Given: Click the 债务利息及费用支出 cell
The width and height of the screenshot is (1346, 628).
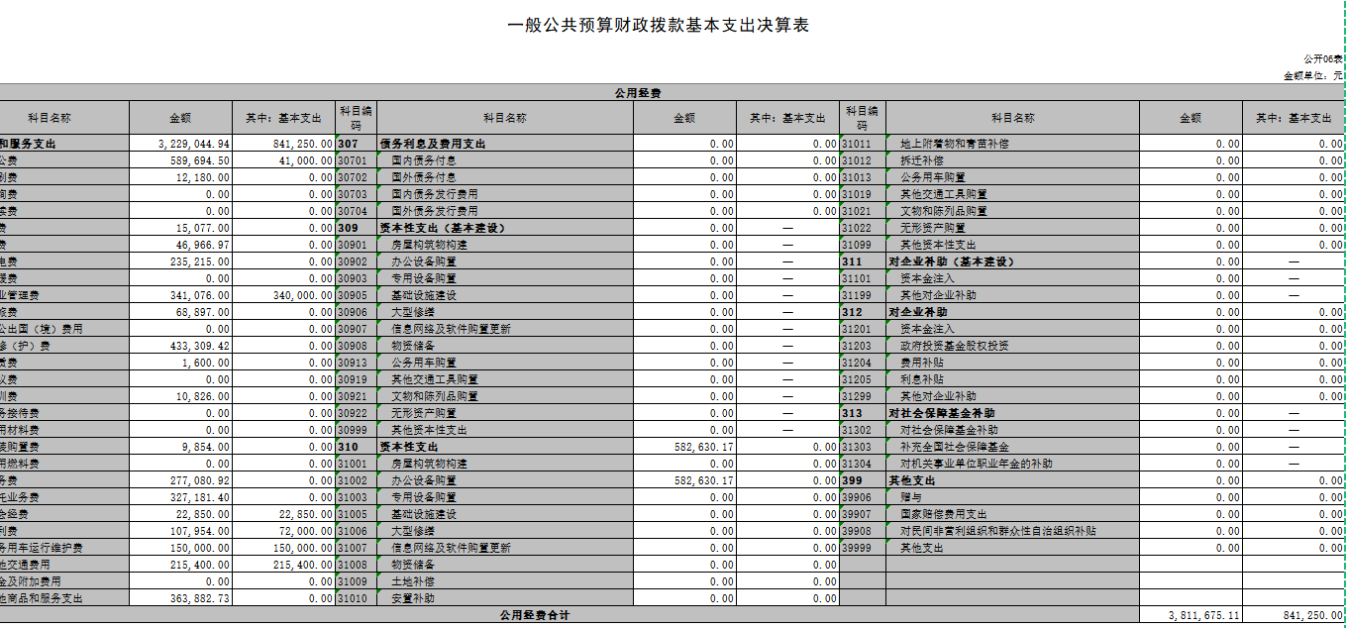Looking at the screenshot, I should (504, 144).
